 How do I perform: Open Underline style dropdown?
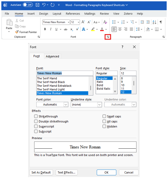point(99,104)
